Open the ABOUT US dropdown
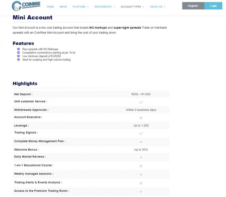The image size is (226, 197). coord(158,7)
